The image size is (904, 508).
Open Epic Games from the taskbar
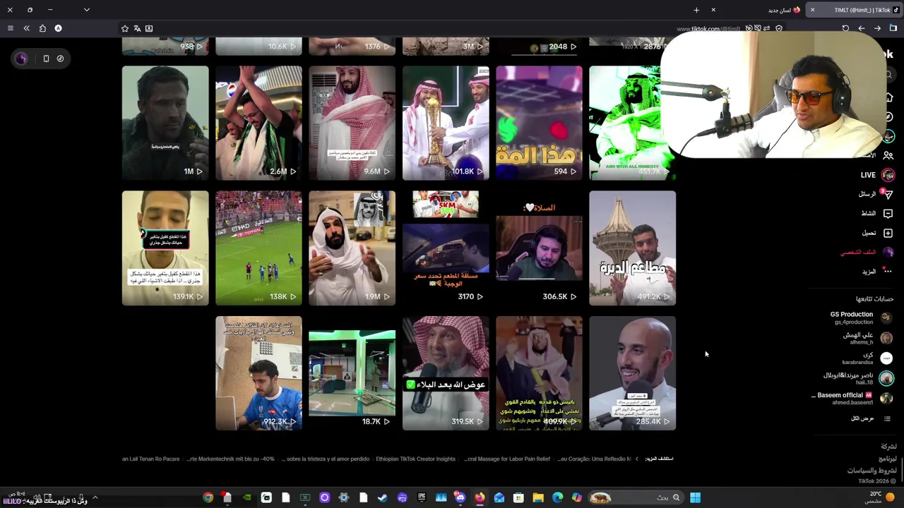[422, 498]
